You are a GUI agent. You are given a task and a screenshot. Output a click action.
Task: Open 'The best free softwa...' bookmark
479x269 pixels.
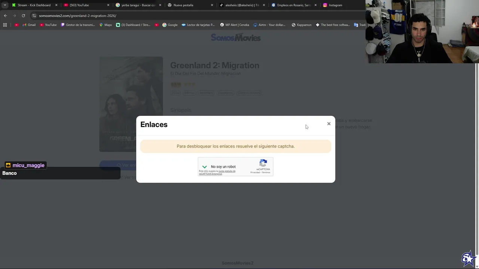point(333,25)
